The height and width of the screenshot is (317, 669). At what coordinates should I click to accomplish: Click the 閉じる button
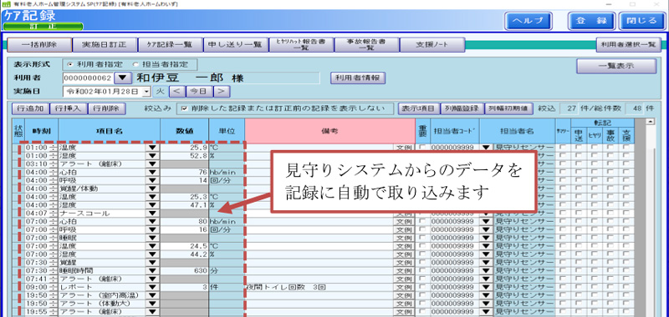tap(641, 20)
